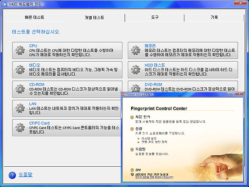Open 지문 인식 in Fingerprint Control Center
The width and height of the screenshot is (249, 187).
[143, 117]
